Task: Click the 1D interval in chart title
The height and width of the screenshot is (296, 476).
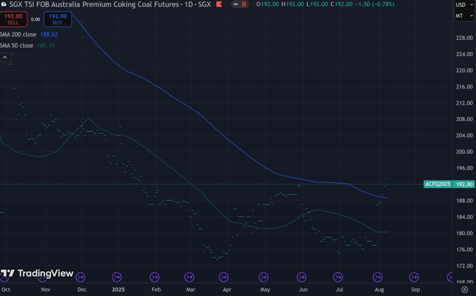Action: [x=188, y=4]
